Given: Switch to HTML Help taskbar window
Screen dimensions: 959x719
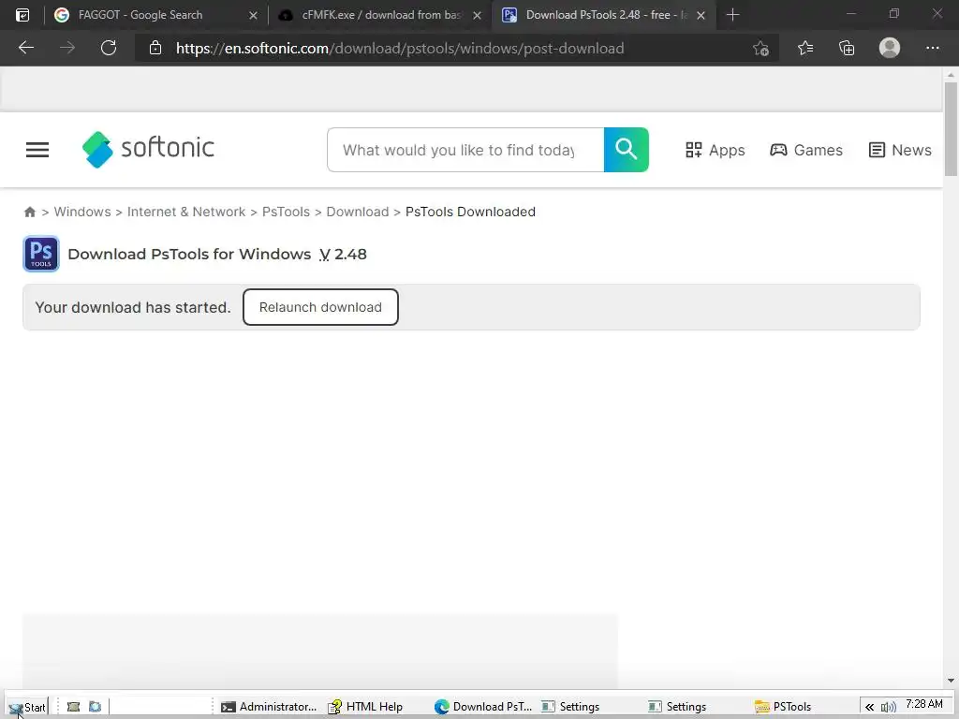Looking at the screenshot, I should [x=365, y=707].
